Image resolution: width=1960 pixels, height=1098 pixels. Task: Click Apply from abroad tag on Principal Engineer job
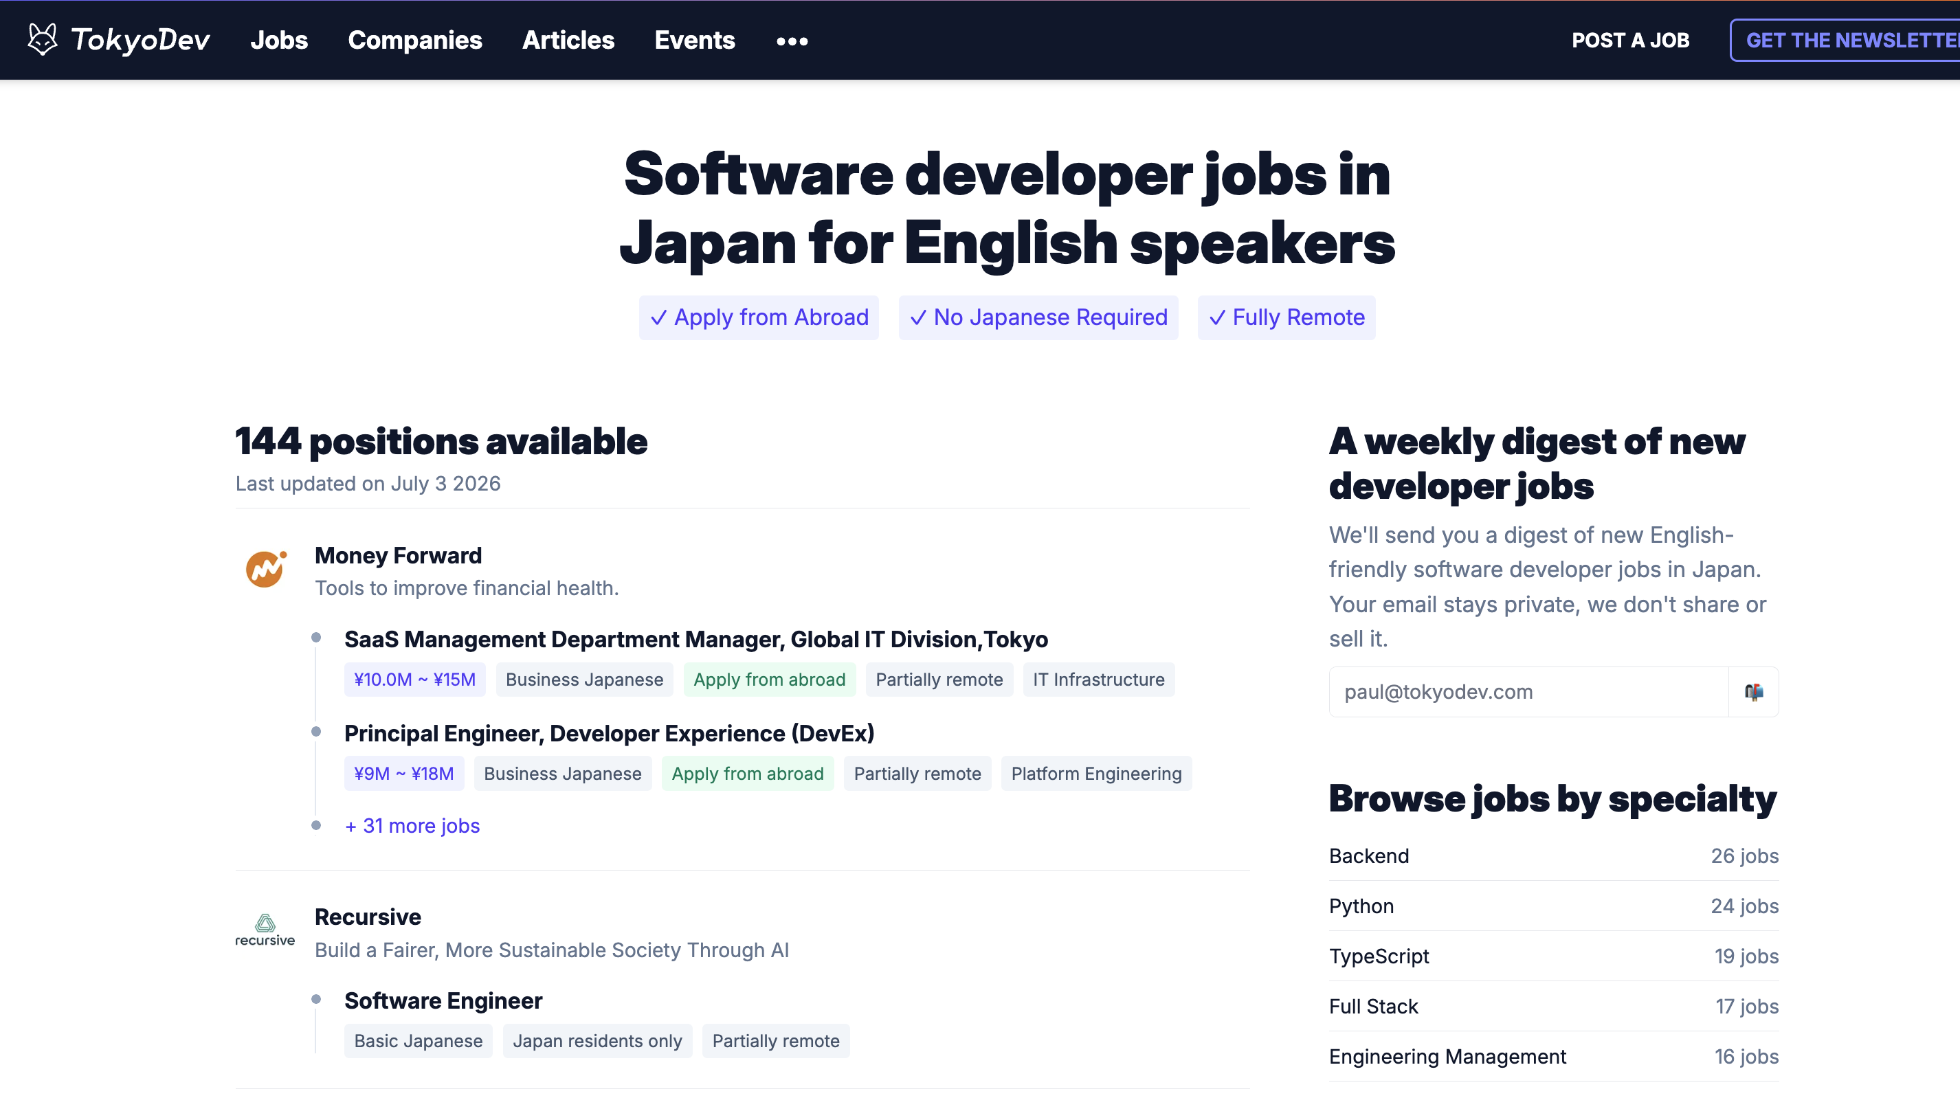coord(747,774)
